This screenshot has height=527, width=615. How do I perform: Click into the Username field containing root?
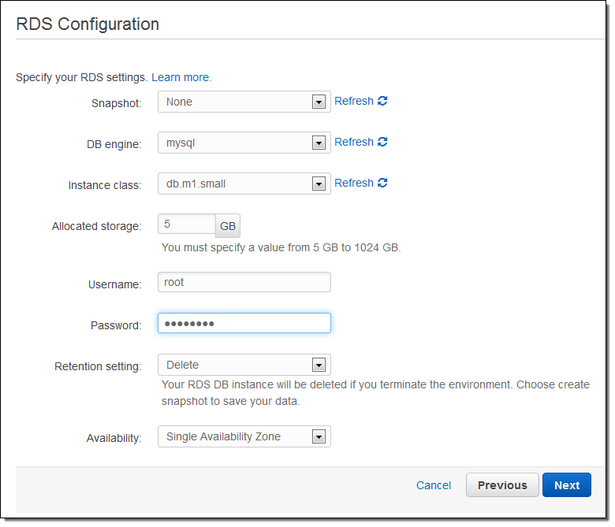coord(244,282)
